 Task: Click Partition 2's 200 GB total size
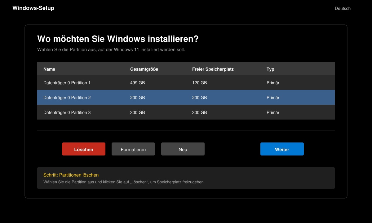pos(138,98)
